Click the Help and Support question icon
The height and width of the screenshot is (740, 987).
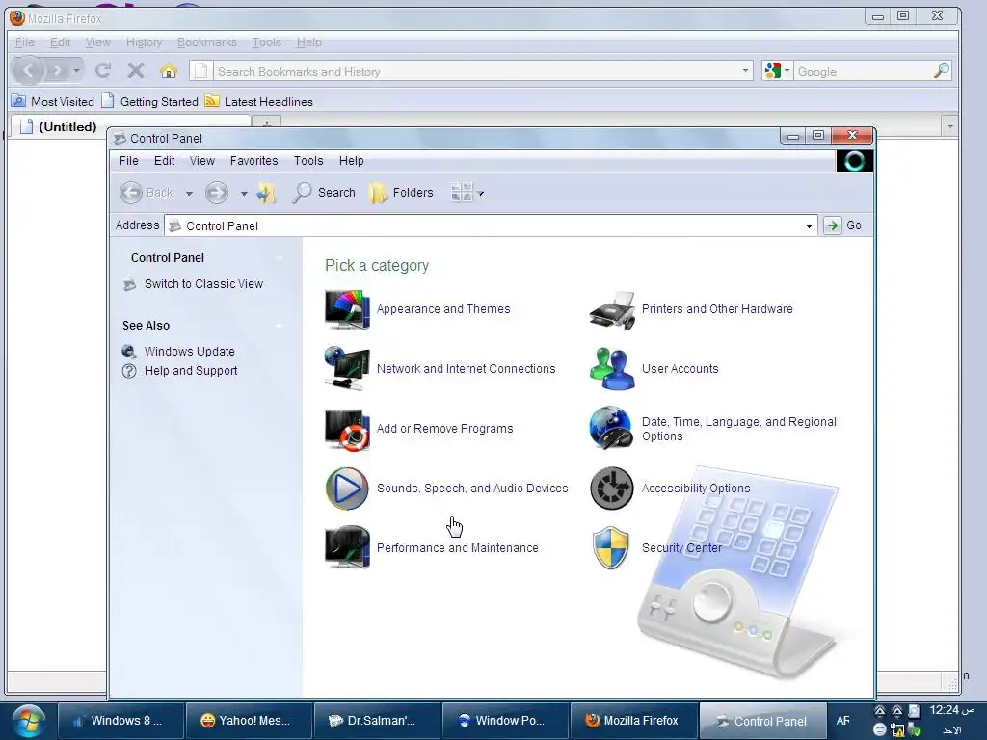coord(129,371)
